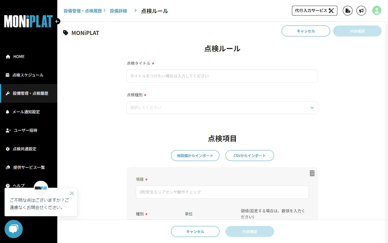This screenshot has width=388, height=243.
Task: Go to 設備詳細 via breadcrumb
Action: (x=119, y=10)
